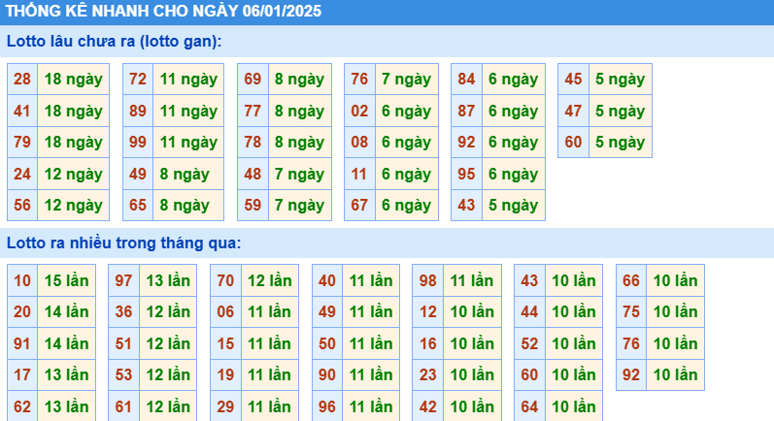The height and width of the screenshot is (421, 774).
Task: Select the 'Lotto lâu chưa ra (lotto gan)' heading
Action: coord(114,42)
